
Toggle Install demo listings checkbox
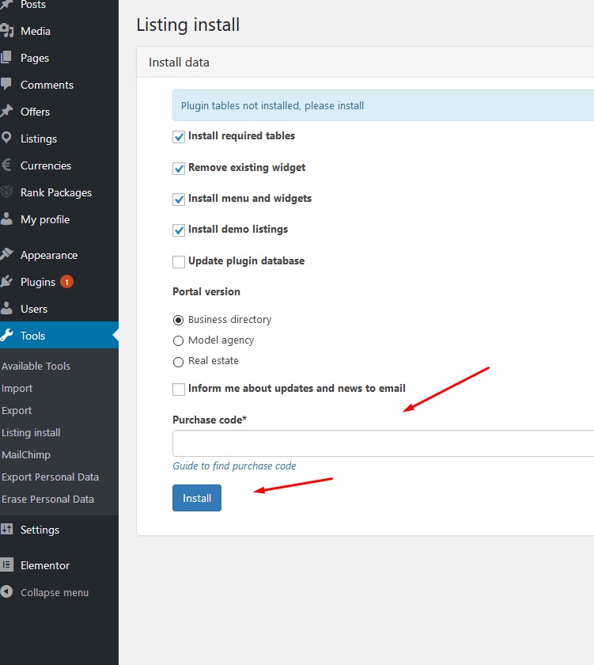tap(179, 230)
